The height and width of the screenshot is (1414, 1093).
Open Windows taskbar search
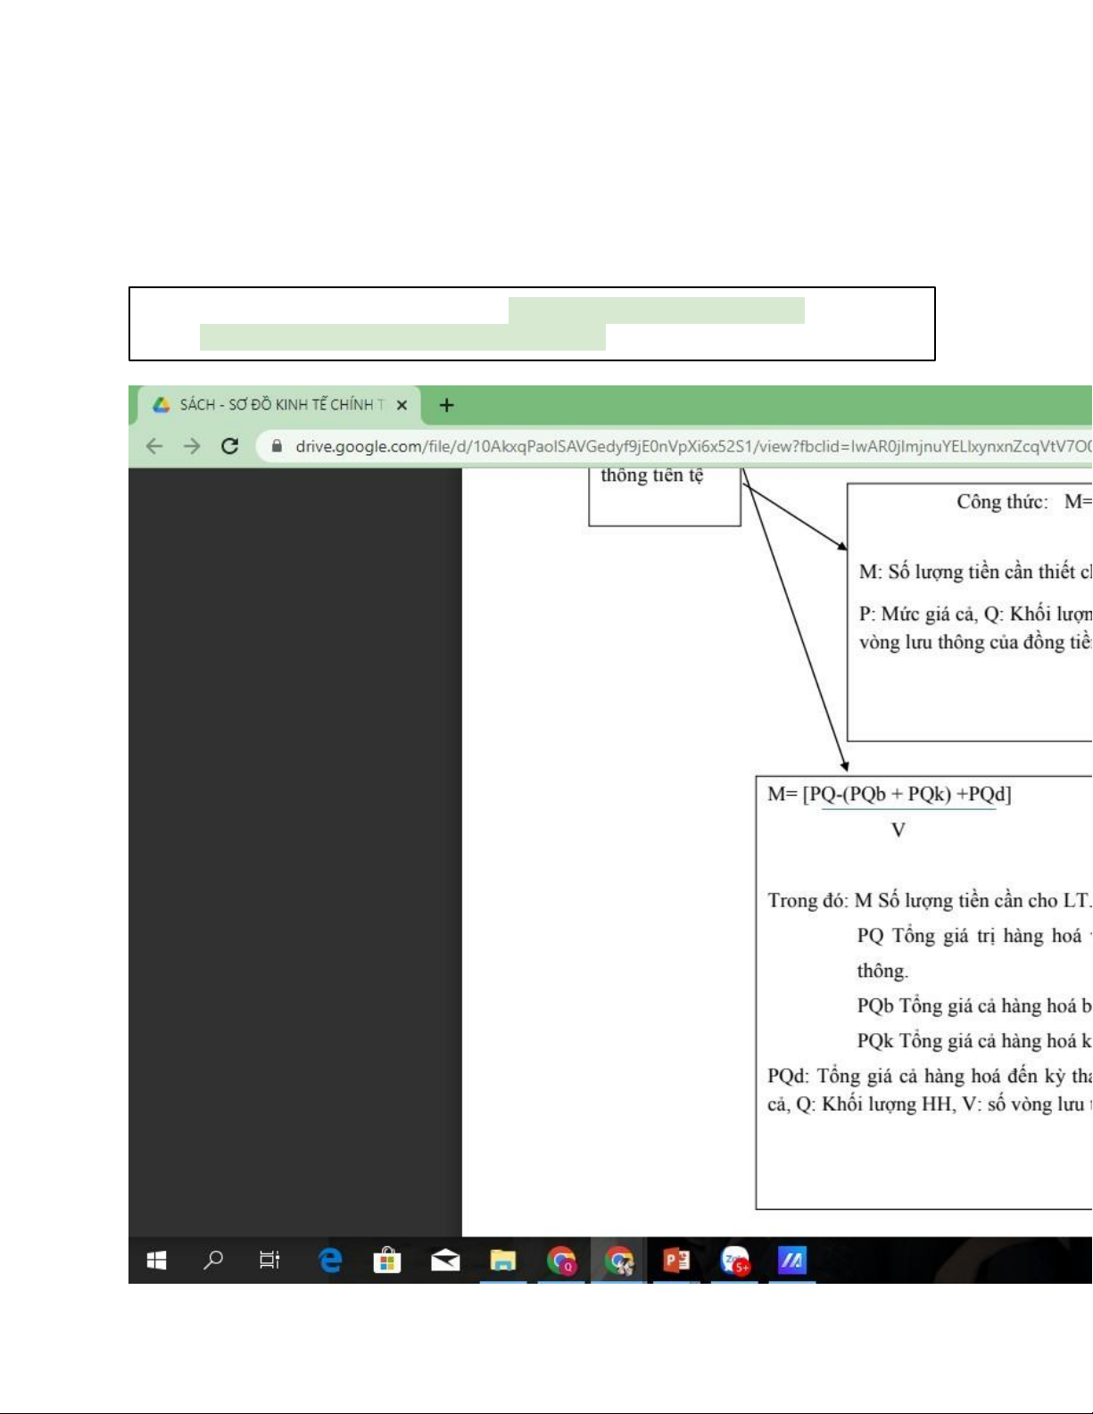[x=213, y=1260]
